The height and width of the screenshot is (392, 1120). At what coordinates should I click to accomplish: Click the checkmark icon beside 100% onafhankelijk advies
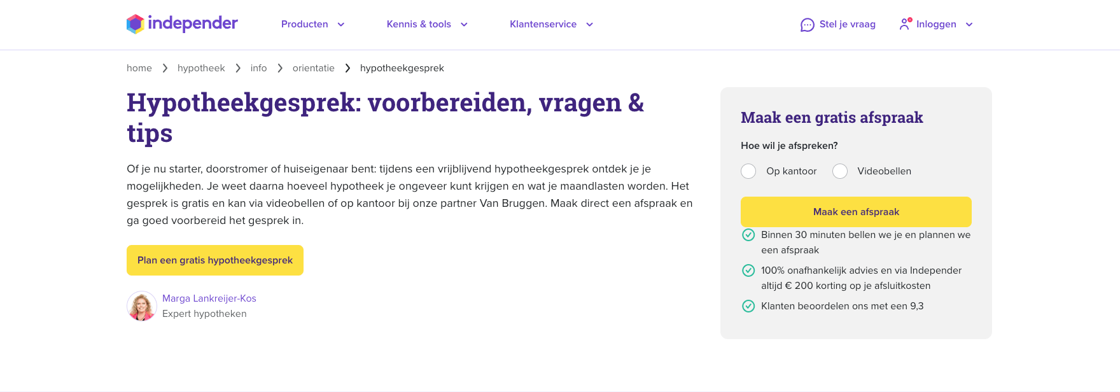pos(748,270)
